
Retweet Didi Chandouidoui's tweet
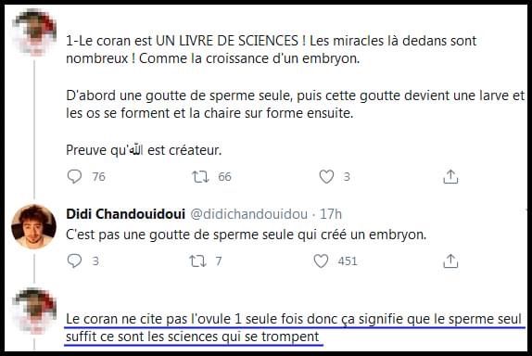click(x=197, y=261)
